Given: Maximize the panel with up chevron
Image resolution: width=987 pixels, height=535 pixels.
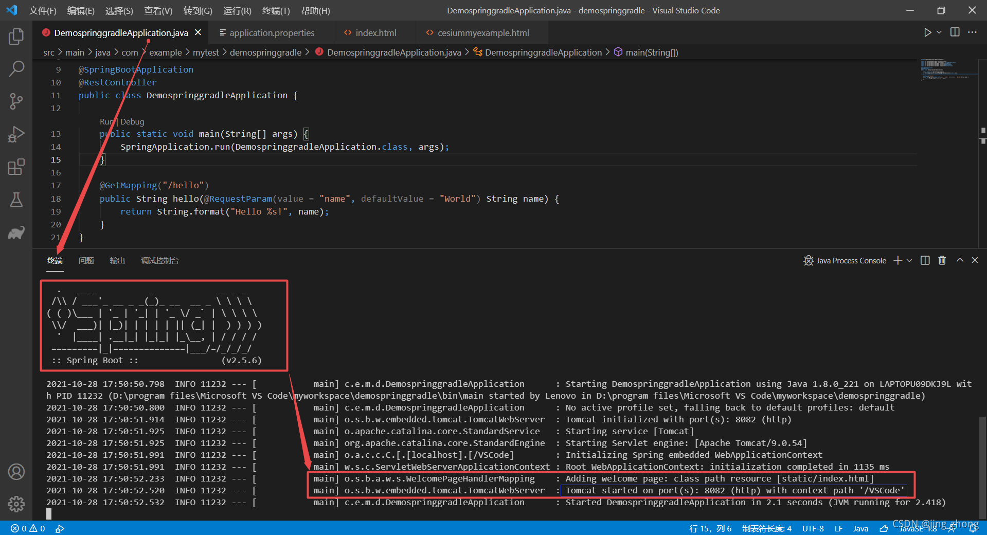Looking at the screenshot, I should click(960, 260).
